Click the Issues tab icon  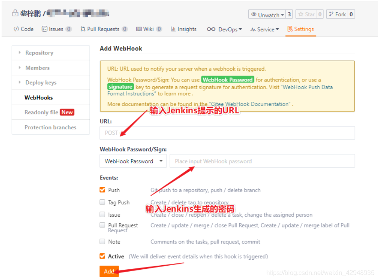click(x=45, y=29)
